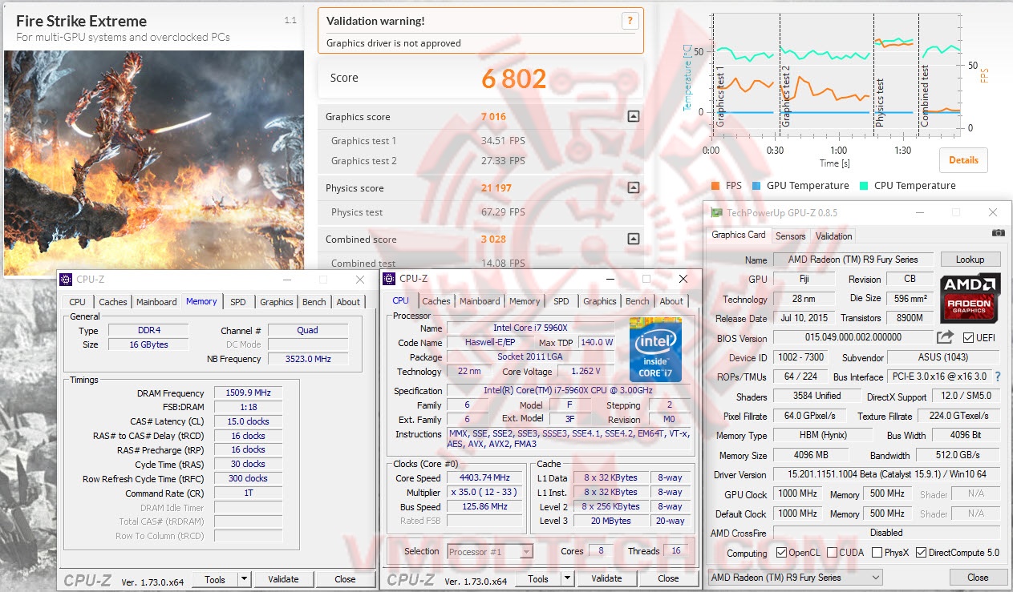Click the Memory Type DDR4 field
1013x592 pixels.
pyautogui.click(x=147, y=330)
